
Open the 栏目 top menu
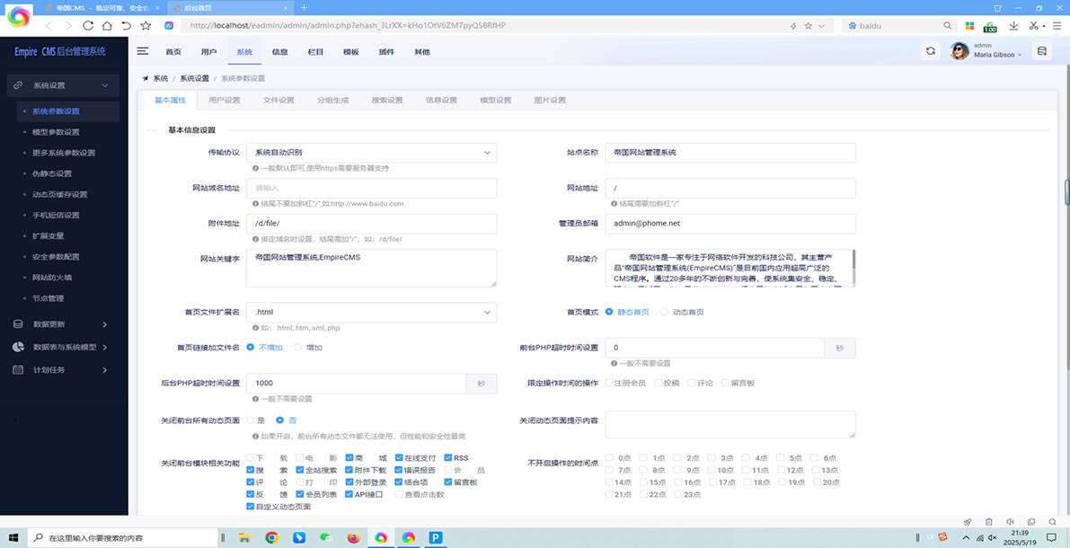click(x=315, y=52)
